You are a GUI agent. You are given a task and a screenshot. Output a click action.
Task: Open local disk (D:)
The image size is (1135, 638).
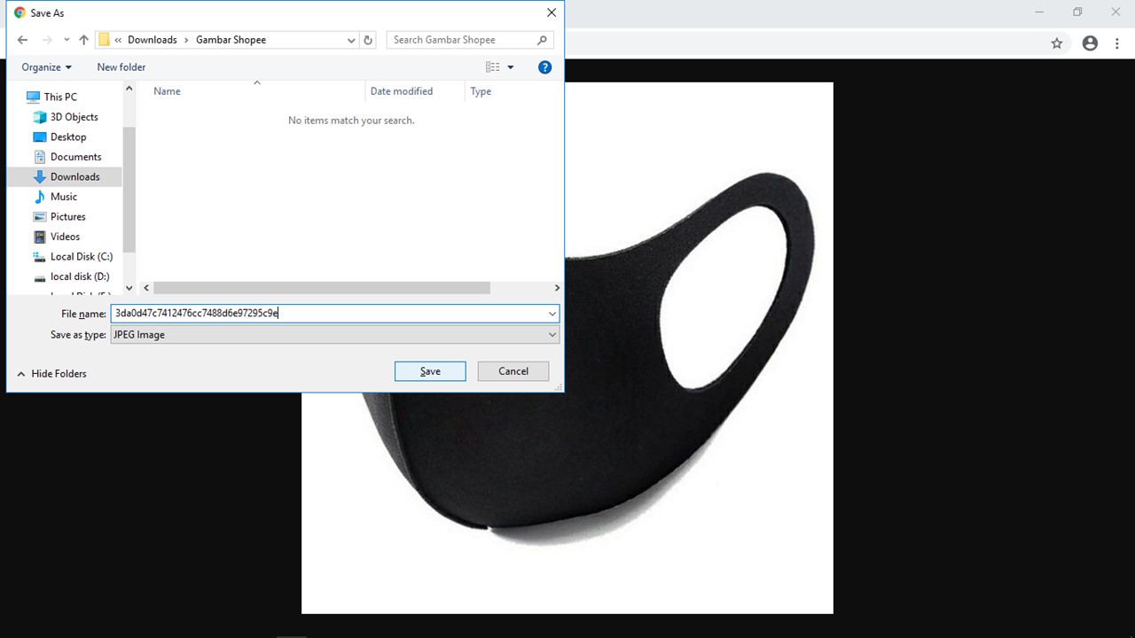coord(80,276)
